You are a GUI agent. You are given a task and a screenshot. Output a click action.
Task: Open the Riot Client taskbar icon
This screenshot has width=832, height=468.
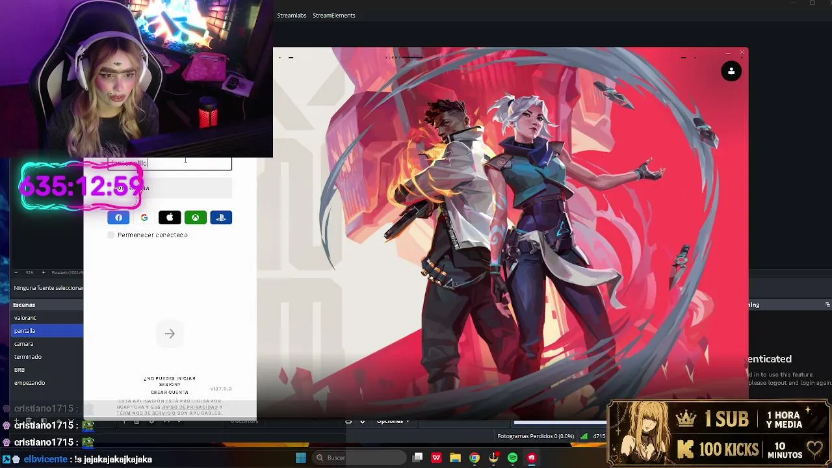pyautogui.click(x=532, y=458)
